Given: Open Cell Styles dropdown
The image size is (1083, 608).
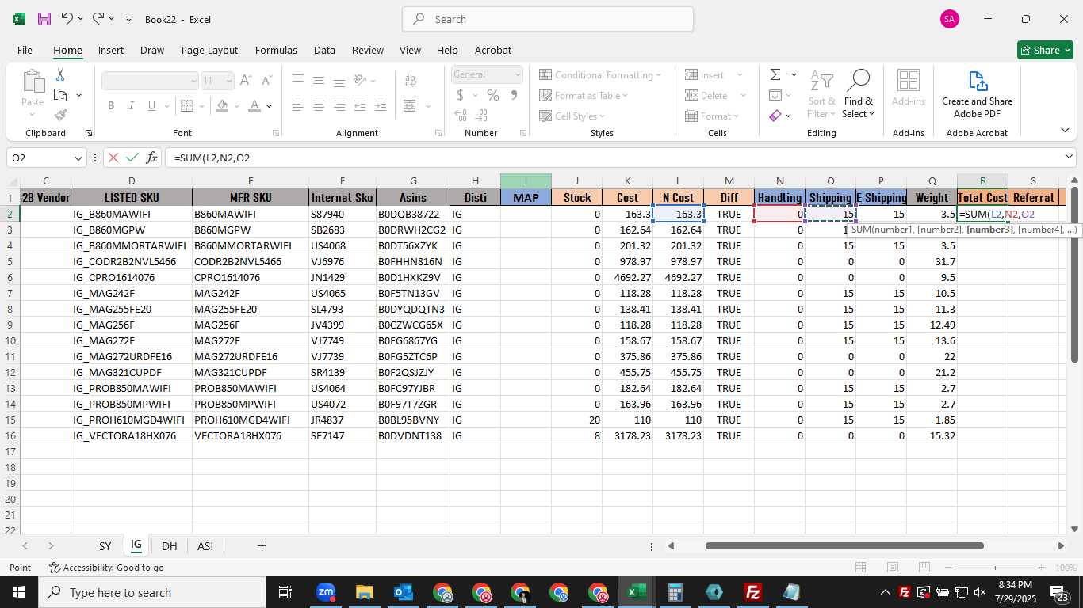Looking at the screenshot, I should [x=574, y=116].
